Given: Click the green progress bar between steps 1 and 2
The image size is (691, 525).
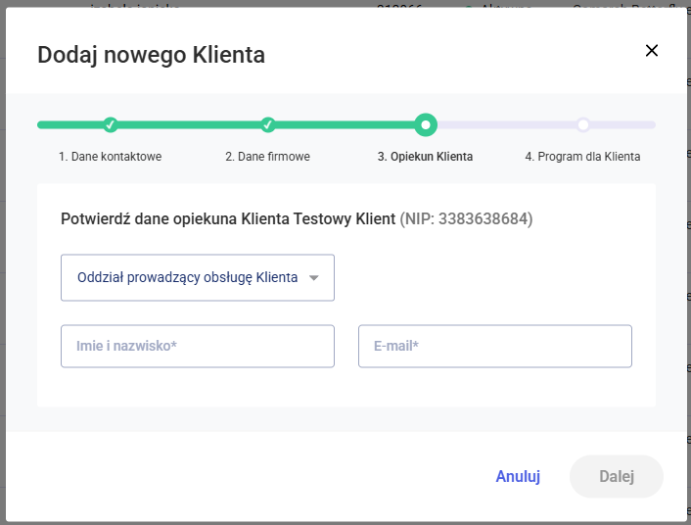Looking at the screenshot, I should point(189,124).
